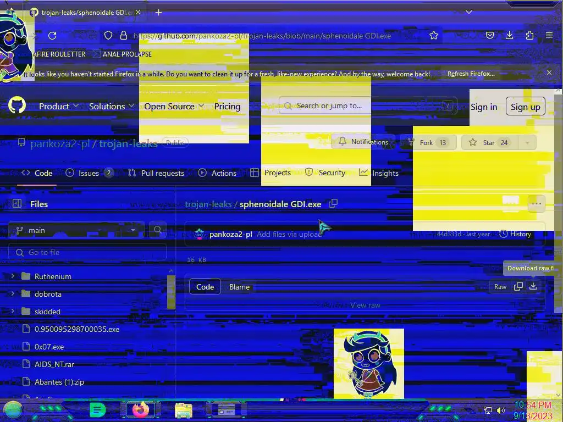Expand the Solutions menu

[111, 106]
